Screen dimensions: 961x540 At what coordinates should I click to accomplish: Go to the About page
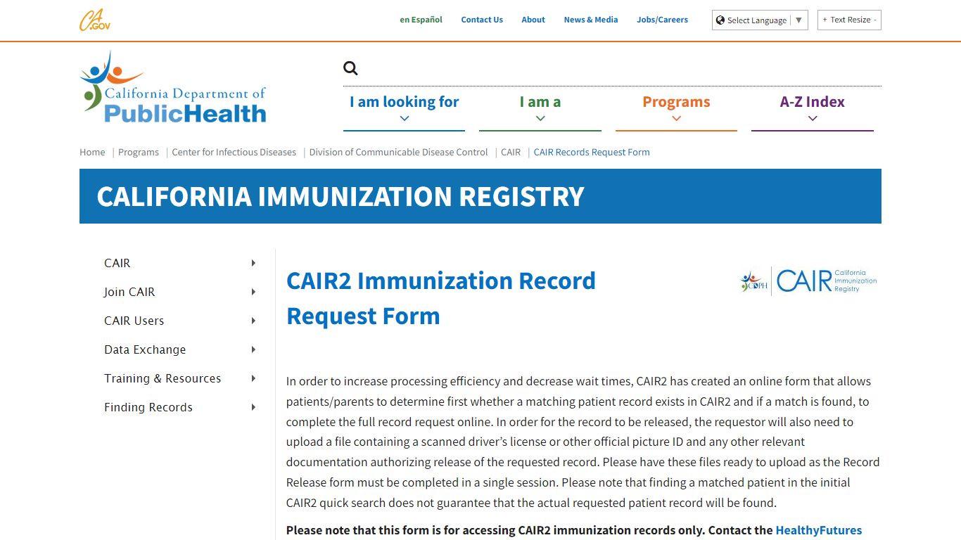pyautogui.click(x=533, y=20)
